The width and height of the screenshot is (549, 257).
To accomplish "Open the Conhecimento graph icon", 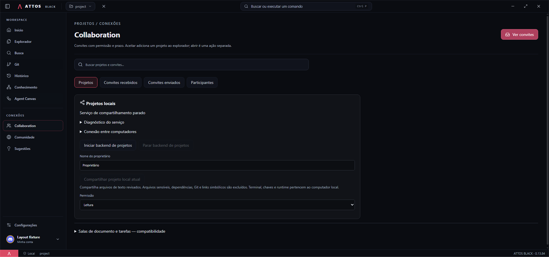I will click(x=9, y=87).
